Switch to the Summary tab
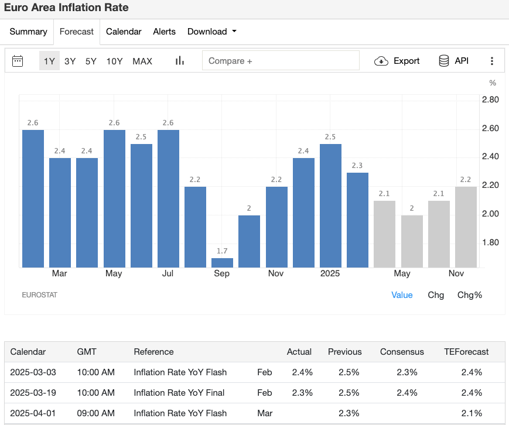 [x=28, y=32]
